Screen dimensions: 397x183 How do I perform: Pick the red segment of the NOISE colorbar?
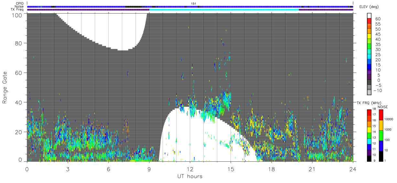click(381, 115)
